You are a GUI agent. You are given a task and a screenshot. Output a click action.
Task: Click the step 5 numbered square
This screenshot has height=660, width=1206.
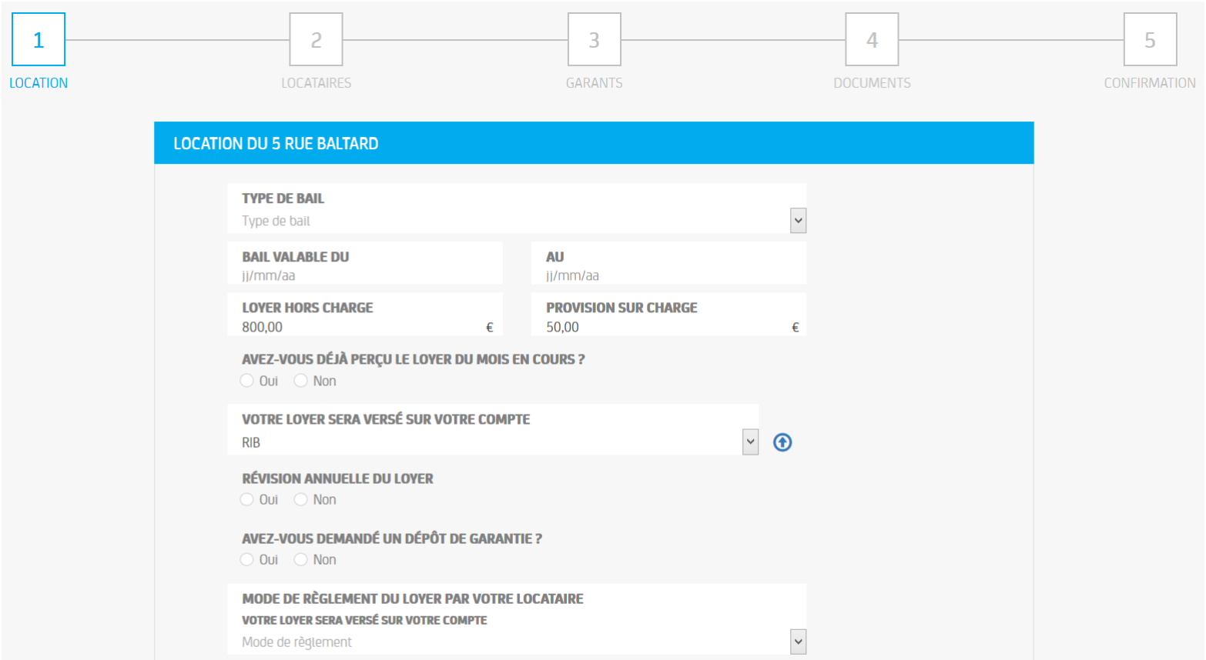click(x=1151, y=39)
